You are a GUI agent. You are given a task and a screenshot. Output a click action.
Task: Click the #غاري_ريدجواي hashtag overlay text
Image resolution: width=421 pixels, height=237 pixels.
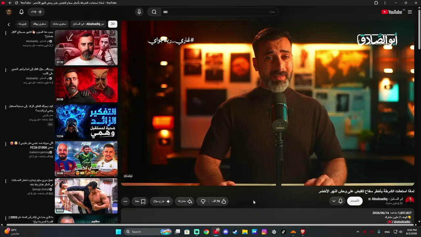pyautogui.click(x=171, y=40)
